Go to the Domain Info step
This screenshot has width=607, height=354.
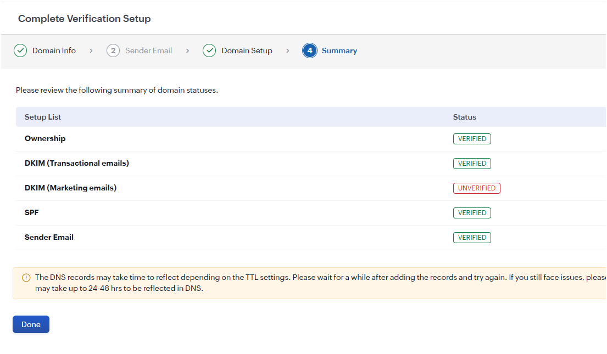54,50
